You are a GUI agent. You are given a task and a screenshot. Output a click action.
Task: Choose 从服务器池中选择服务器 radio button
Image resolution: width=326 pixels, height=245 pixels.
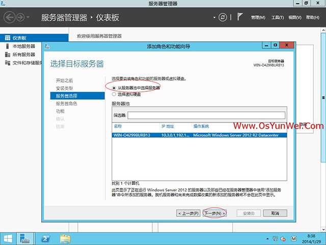pyautogui.click(x=114, y=88)
